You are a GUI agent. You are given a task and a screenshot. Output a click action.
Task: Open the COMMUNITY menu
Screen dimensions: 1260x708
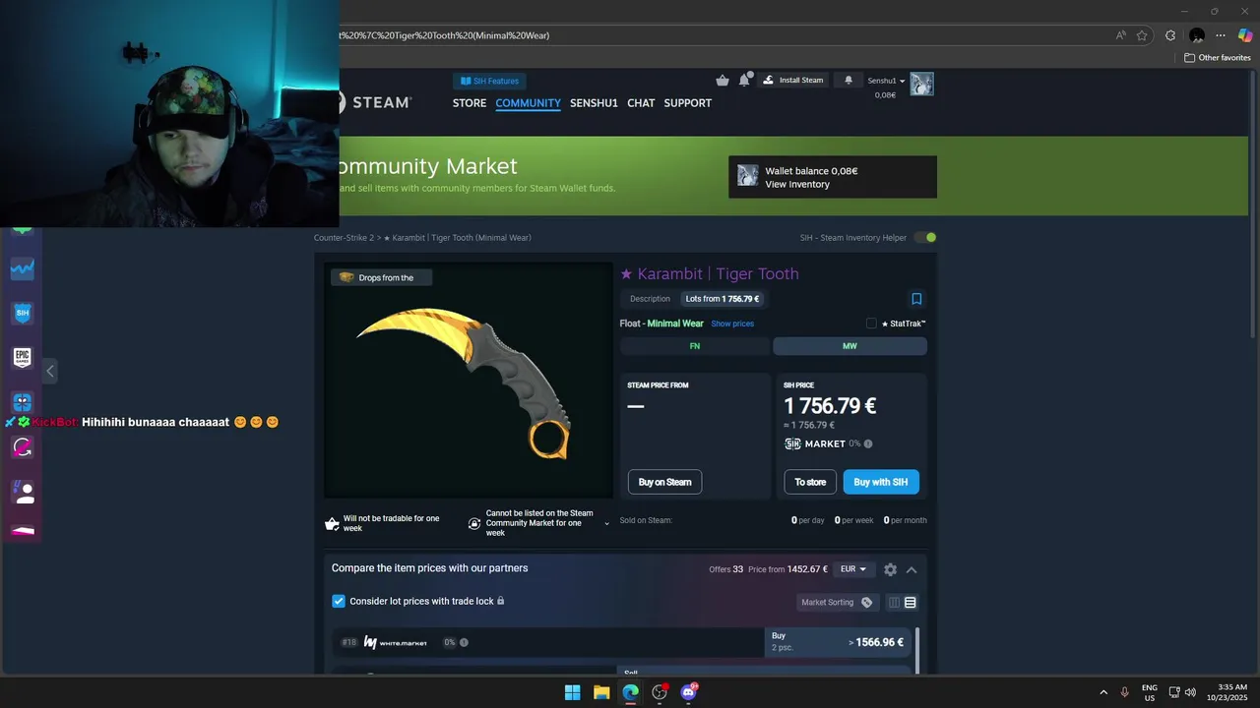pyautogui.click(x=528, y=103)
